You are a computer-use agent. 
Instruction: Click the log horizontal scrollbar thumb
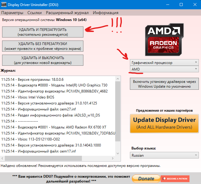tap(43, 158)
